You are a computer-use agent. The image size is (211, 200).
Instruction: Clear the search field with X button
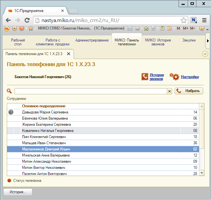pyautogui.click(x=169, y=91)
